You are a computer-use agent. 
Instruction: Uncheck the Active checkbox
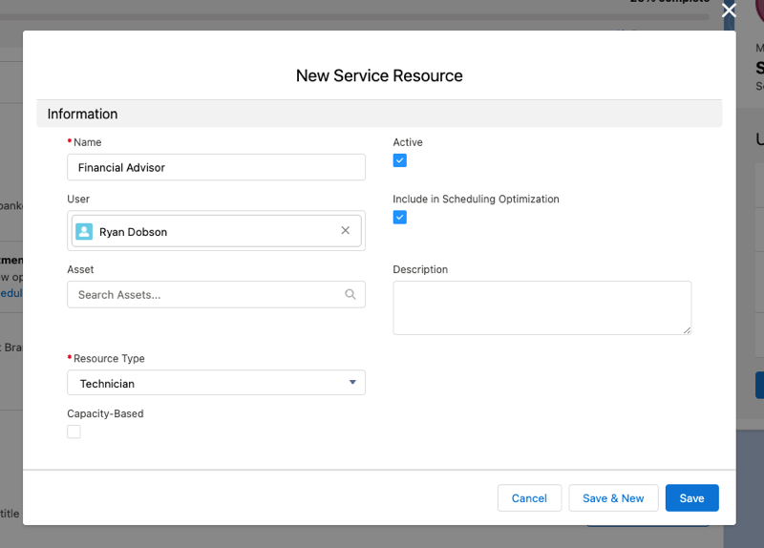point(400,160)
